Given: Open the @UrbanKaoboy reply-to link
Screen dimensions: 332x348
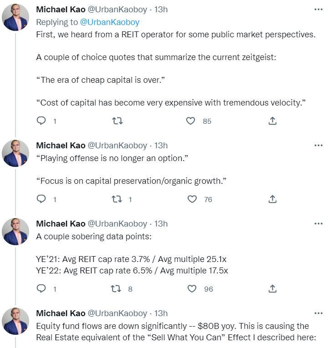Looking at the screenshot, I should pos(110,22).
